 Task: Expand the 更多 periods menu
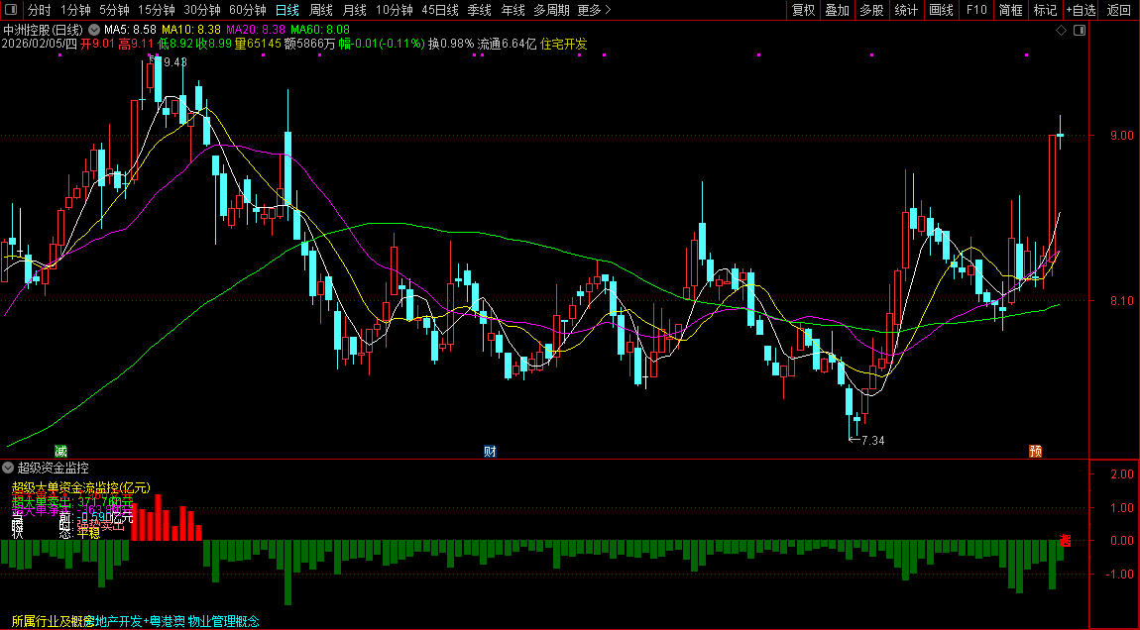pos(593,10)
